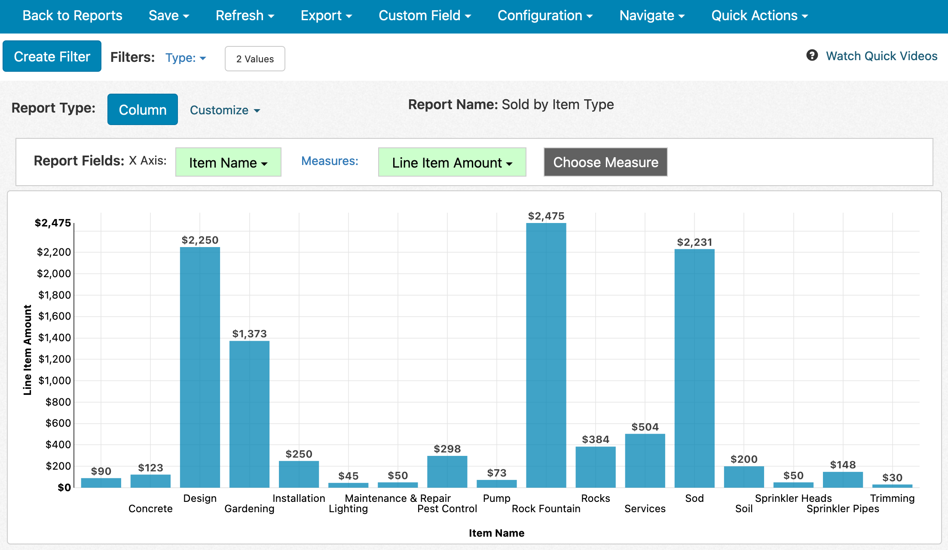Go Back to Reports
This screenshot has width=948, height=550.
[72, 15]
